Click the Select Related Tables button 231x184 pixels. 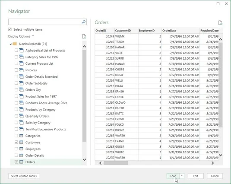pos(24,176)
